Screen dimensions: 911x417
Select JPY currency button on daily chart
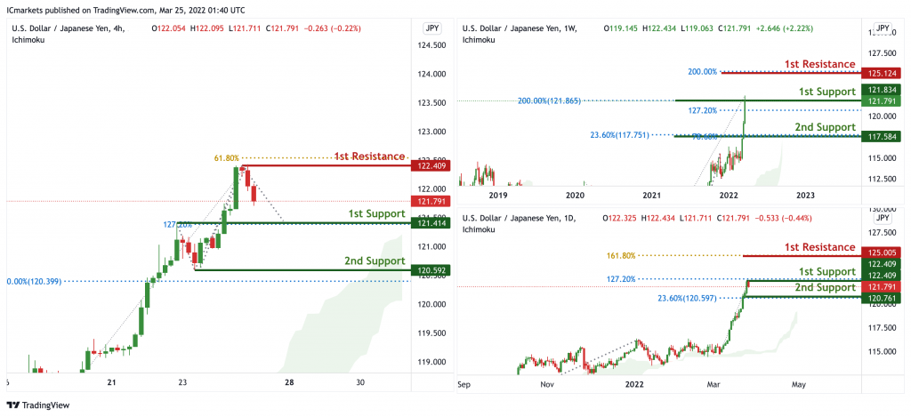pos(883,219)
